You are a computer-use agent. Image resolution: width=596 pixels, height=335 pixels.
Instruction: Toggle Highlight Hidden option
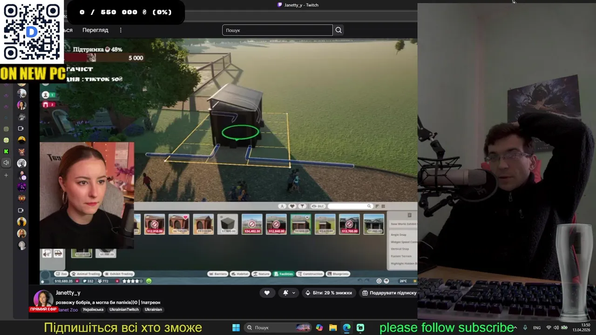pyautogui.click(x=403, y=263)
